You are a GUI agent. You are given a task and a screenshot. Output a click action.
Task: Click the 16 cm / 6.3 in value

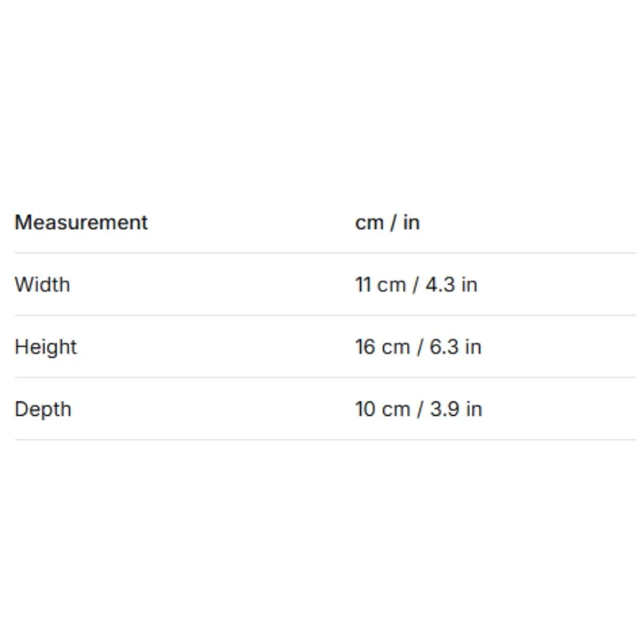coord(418,347)
